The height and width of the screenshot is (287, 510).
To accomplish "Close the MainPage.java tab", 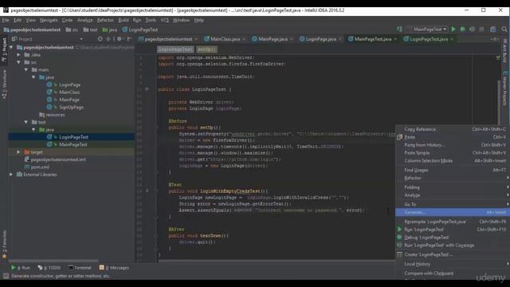I will pos(292,39).
